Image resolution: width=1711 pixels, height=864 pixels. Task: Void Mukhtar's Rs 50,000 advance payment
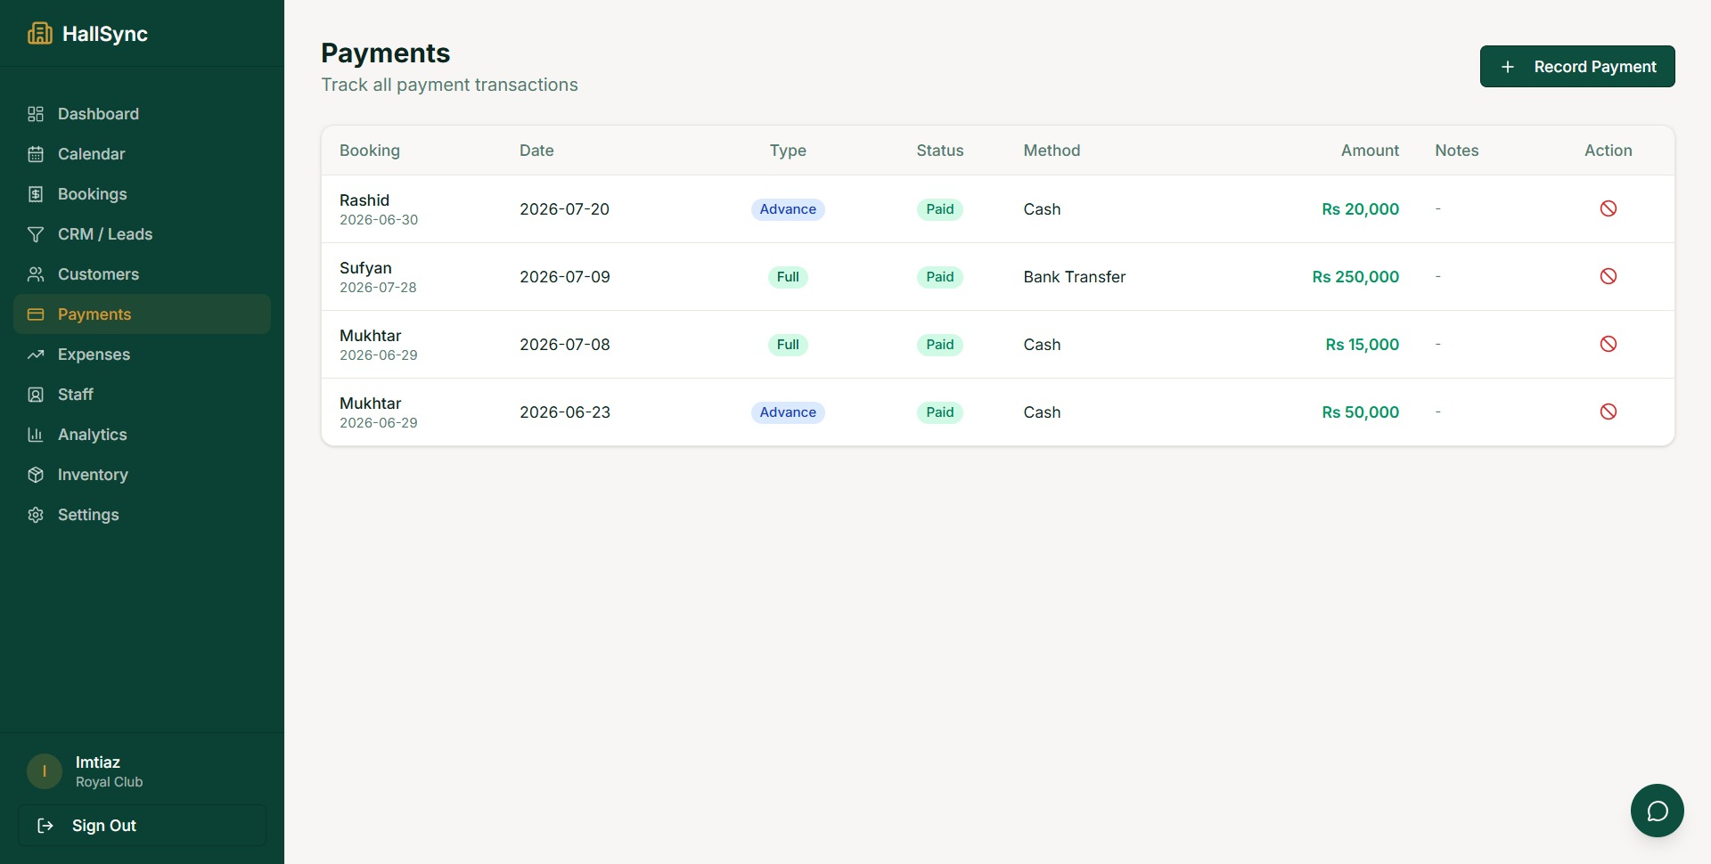(x=1609, y=412)
